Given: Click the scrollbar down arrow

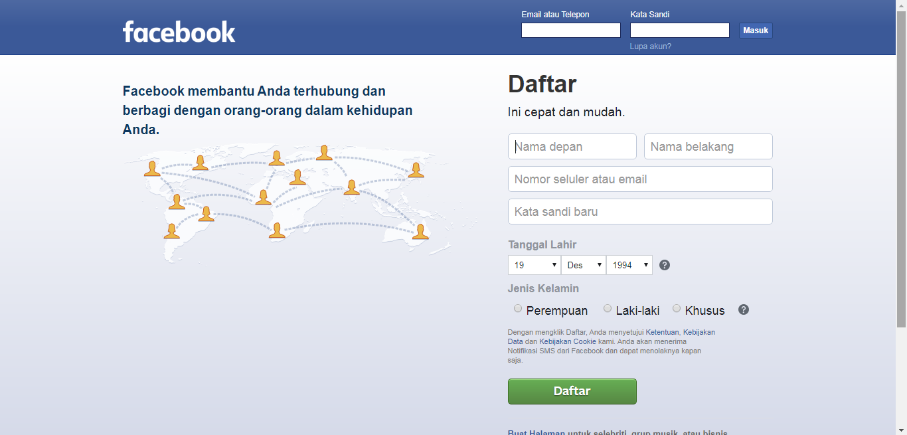Looking at the screenshot, I should pos(902,430).
